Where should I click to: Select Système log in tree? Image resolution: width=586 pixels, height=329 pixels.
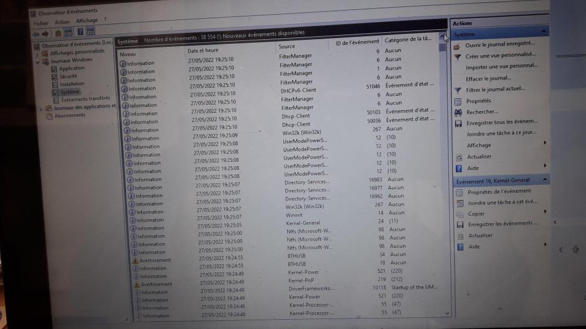[x=70, y=92]
